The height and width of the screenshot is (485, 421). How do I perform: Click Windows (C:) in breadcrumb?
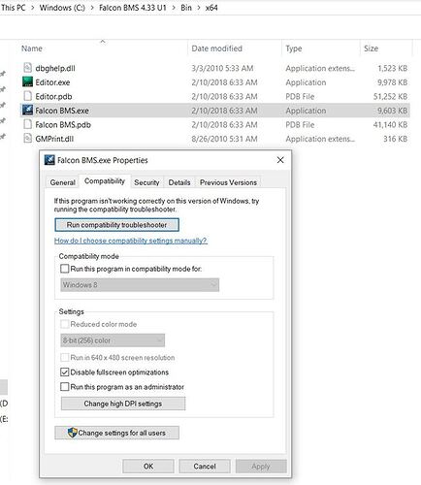(62, 8)
